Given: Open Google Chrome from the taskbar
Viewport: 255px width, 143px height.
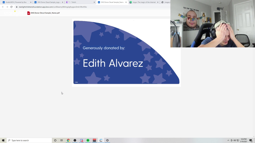Looking at the screenshot, I should coord(68,140).
